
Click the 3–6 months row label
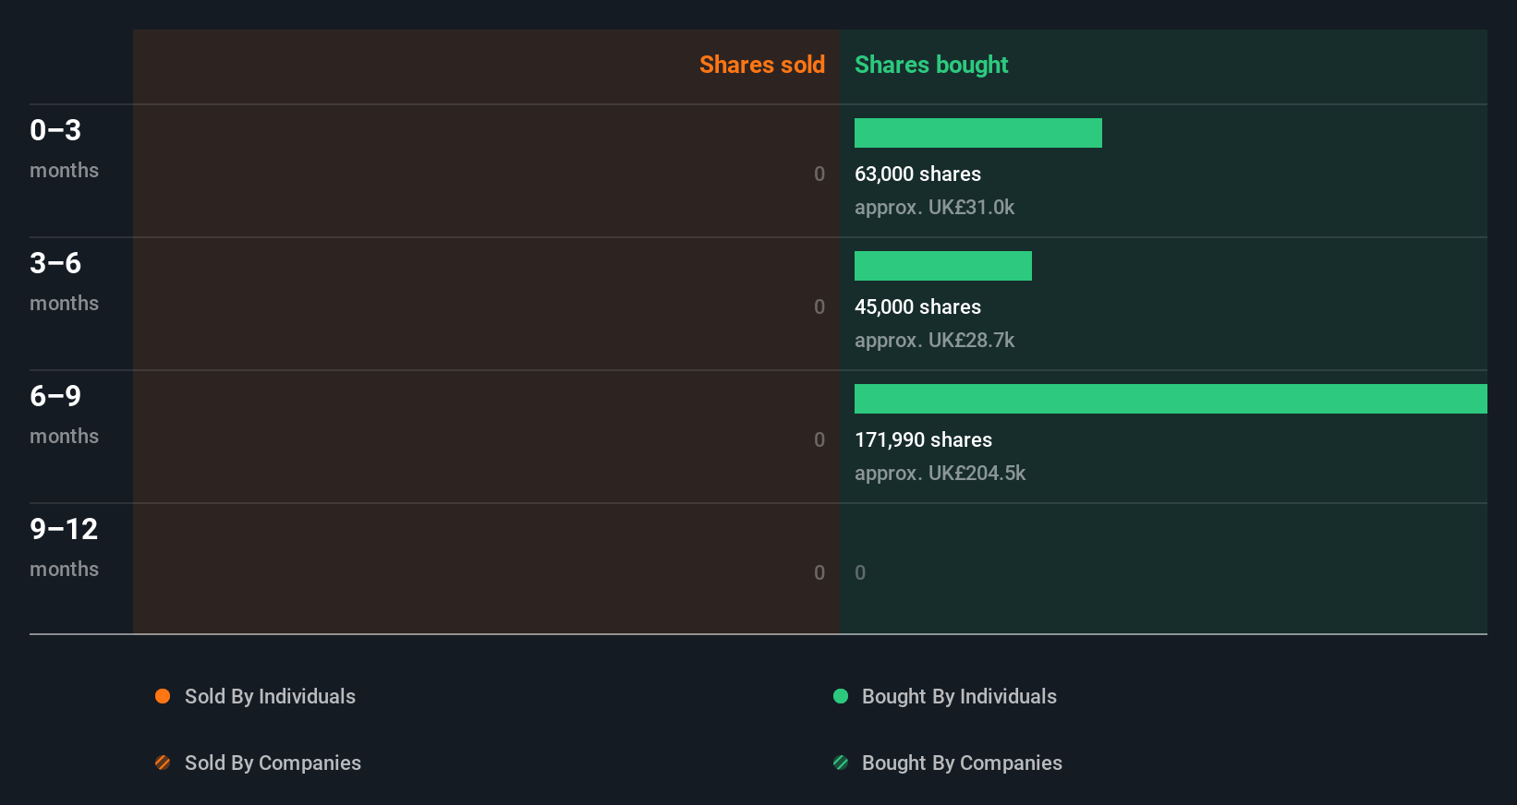(x=64, y=281)
